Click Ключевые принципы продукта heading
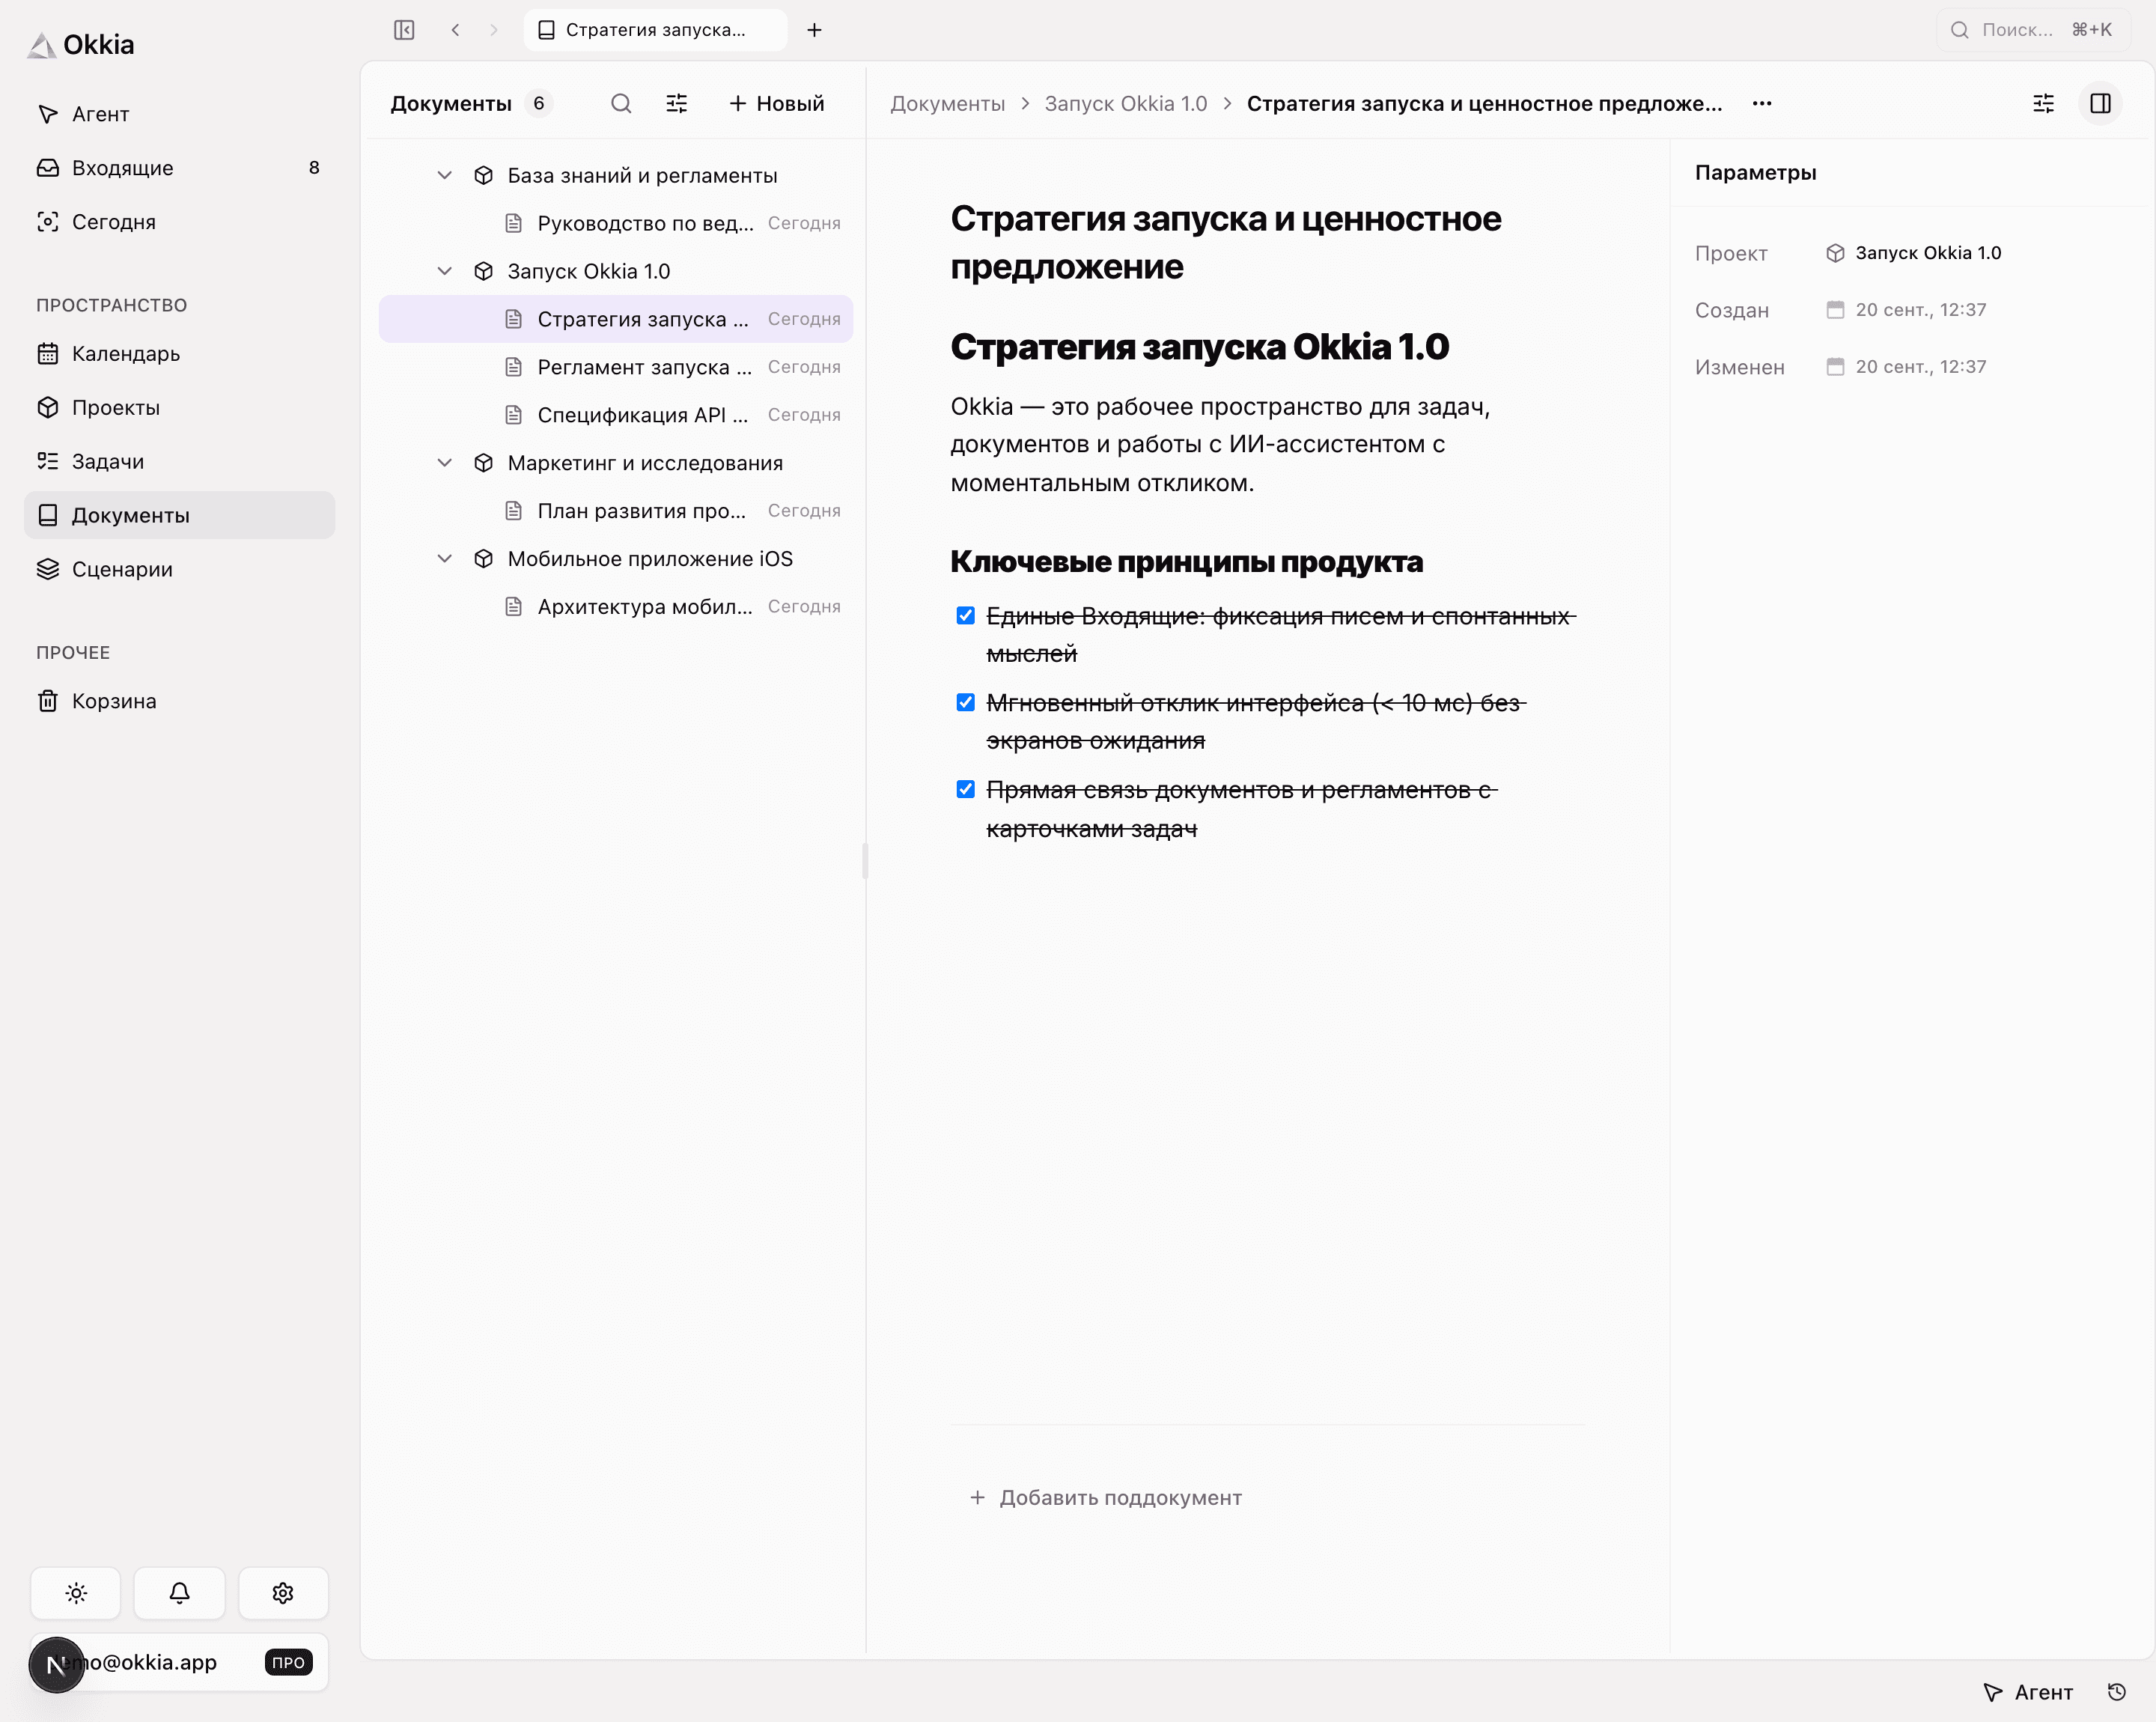Screen dimensions: 2156x1722 (x=1186, y=562)
